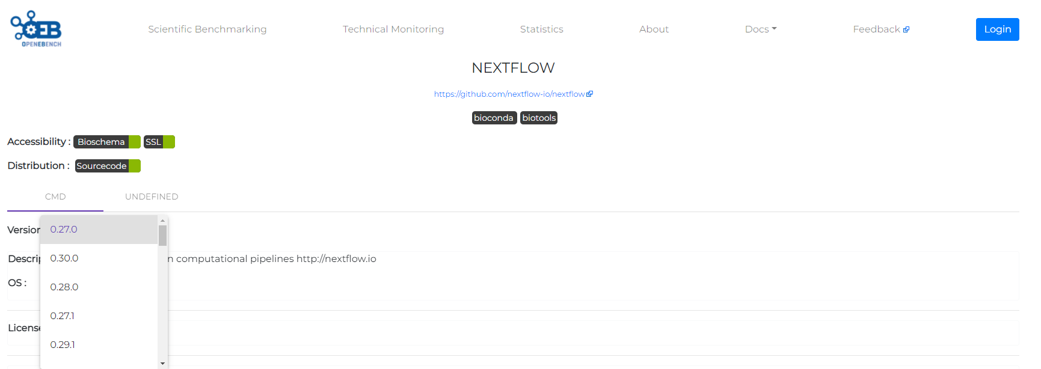1041x369 pixels.
Task: Switch to the UNDEFINED tab
Action: pyautogui.click(x=152, y=197)
